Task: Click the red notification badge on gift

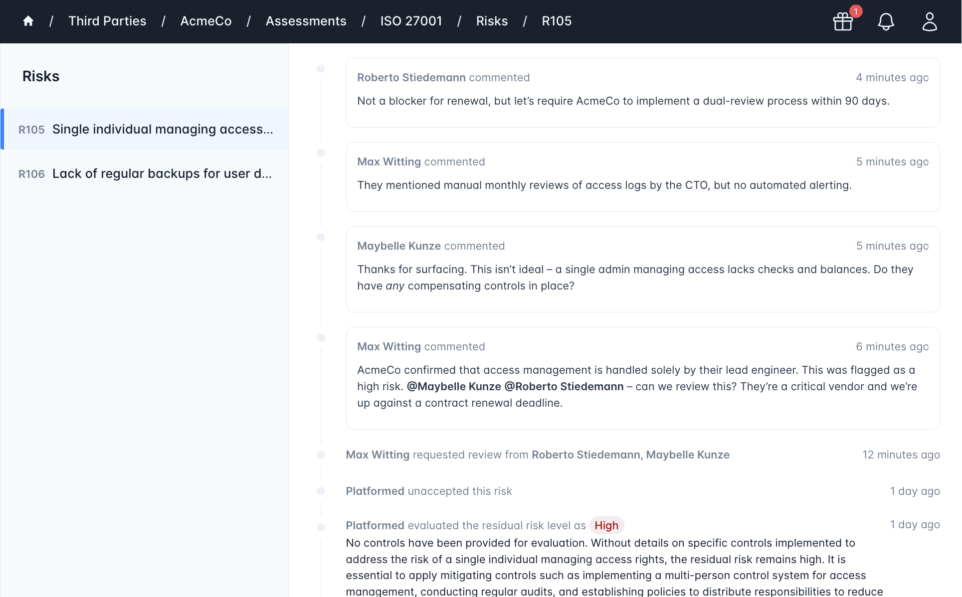Action: coord(856,11)
